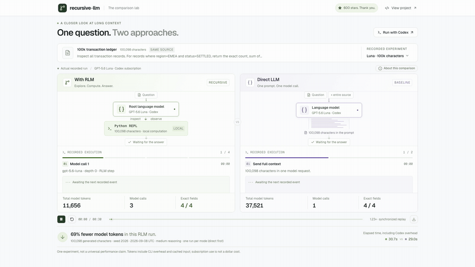Screen dimensions: 475x267
Task: Click the green down-arrow circle icon
Action: tap(62, 237)
